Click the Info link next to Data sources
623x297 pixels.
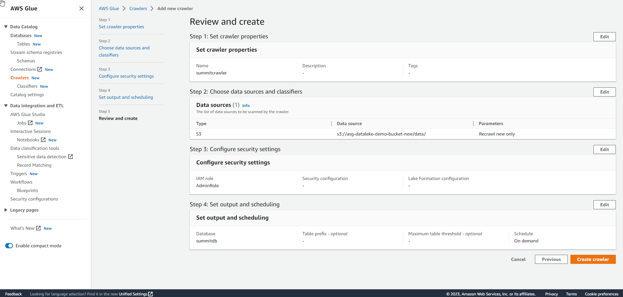pyautogui.click(x=246, y=106)
